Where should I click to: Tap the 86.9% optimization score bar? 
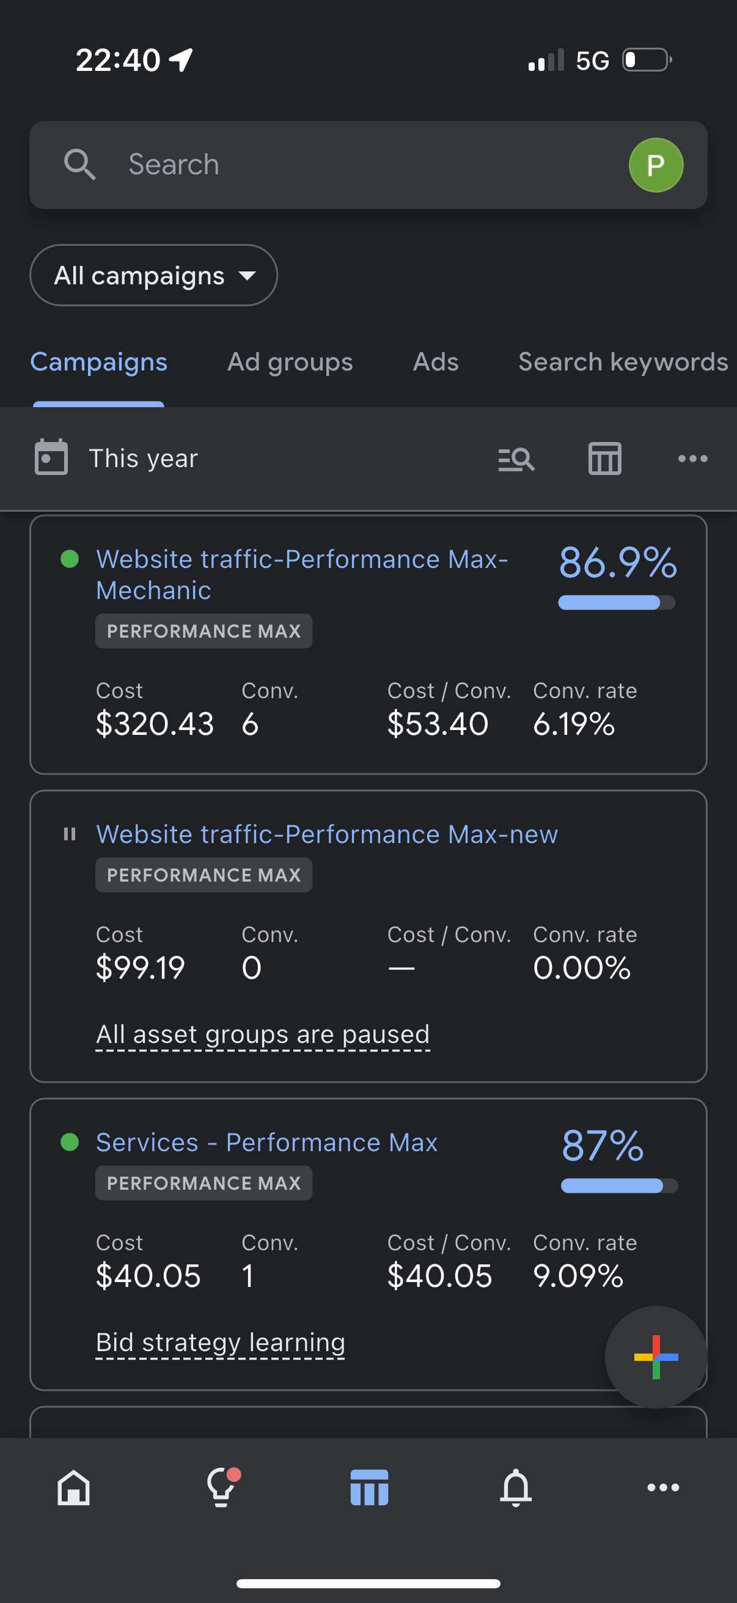coord(617,602)
